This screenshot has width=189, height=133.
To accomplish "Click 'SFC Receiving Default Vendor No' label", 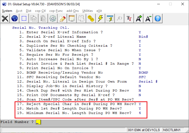I will 63,77.
